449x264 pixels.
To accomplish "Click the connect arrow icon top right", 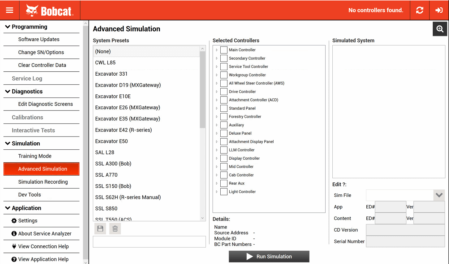I will [439, 10].
